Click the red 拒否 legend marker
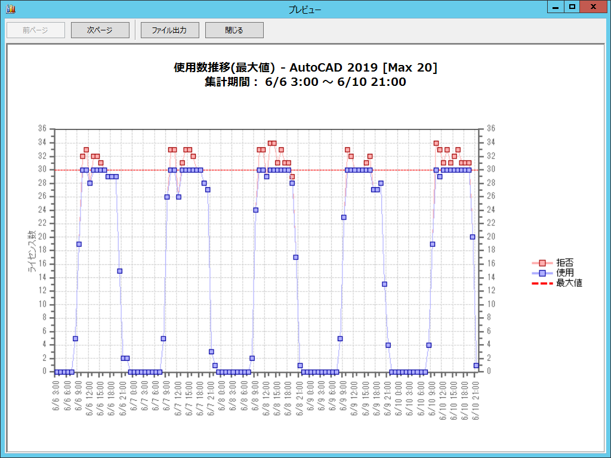This screenshot has height=458, width=611. coord(542,263)
